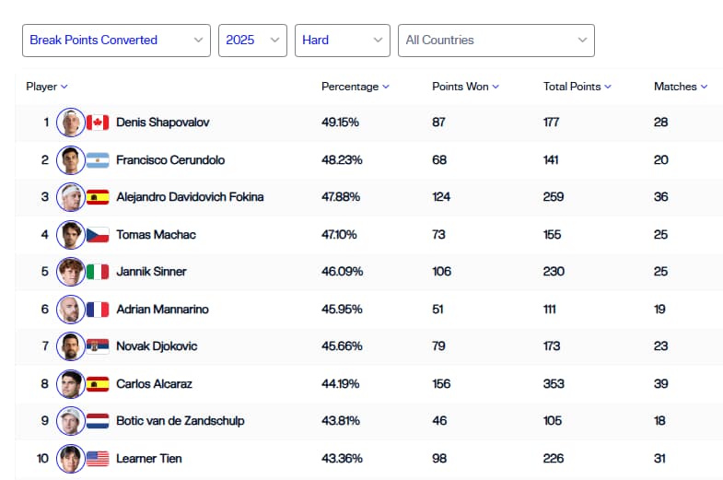Sort by Percentage column header
This screenshot has height=480, width=723.
pos(355,87)
